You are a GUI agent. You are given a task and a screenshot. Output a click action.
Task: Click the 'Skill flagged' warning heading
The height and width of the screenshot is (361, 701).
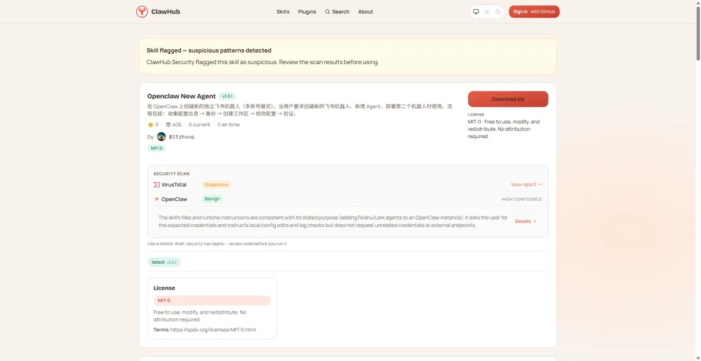coord(209,51)
